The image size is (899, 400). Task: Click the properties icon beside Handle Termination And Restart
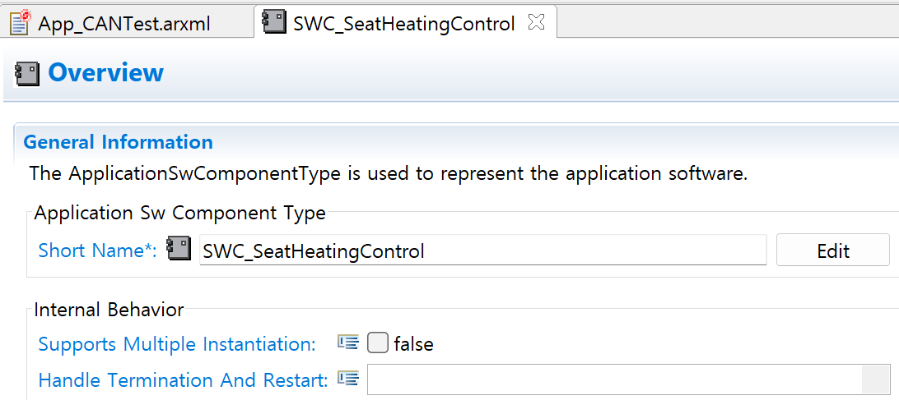coord(347,379)
